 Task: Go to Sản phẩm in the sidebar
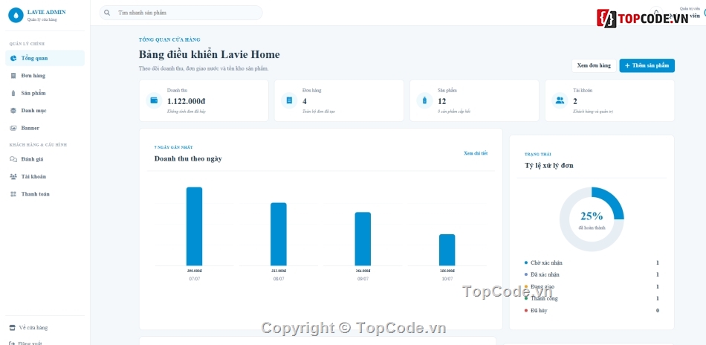click(45, 93)
